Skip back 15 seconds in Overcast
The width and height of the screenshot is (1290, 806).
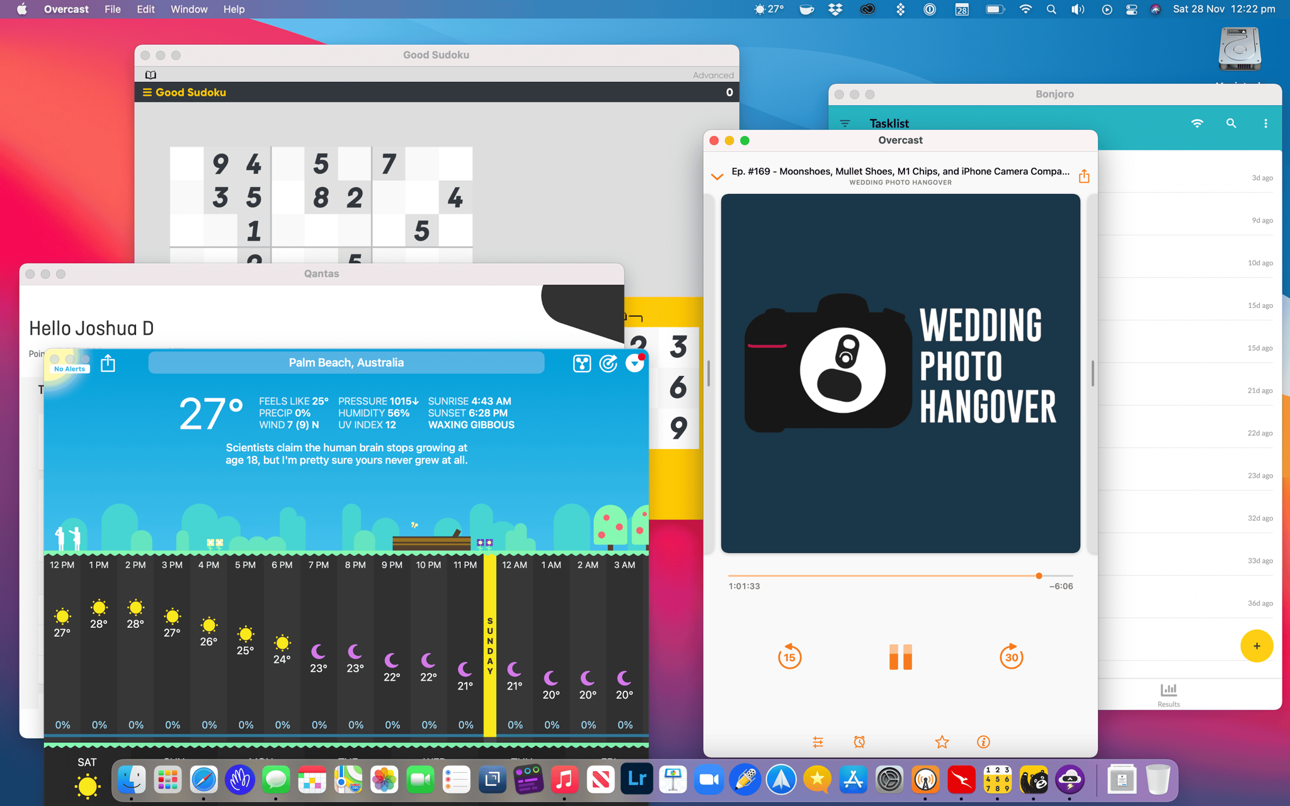[789, 657]
